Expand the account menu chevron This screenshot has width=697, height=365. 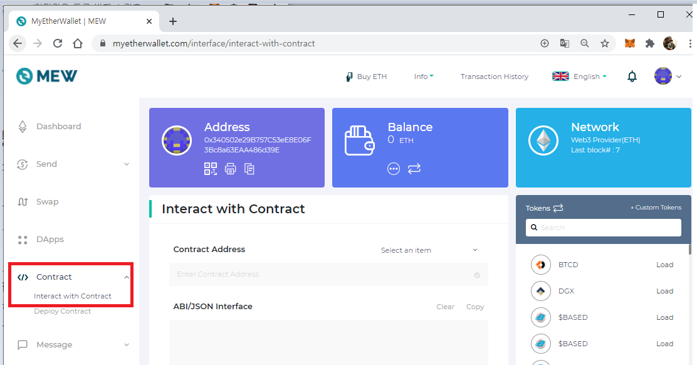coord(679,77)
